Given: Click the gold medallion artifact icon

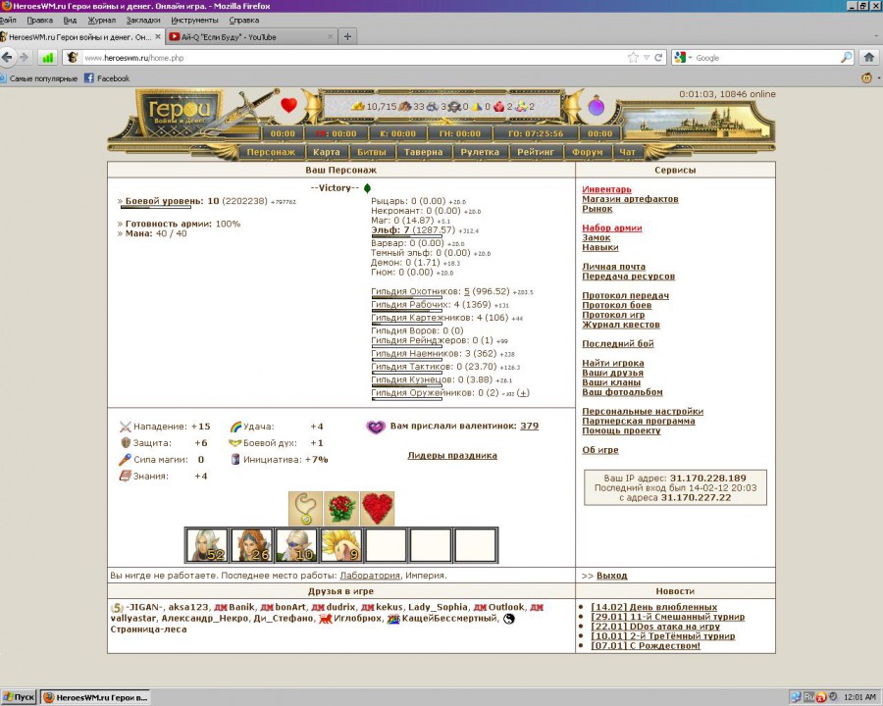Looking at the screenshot, I should point(305,508).
